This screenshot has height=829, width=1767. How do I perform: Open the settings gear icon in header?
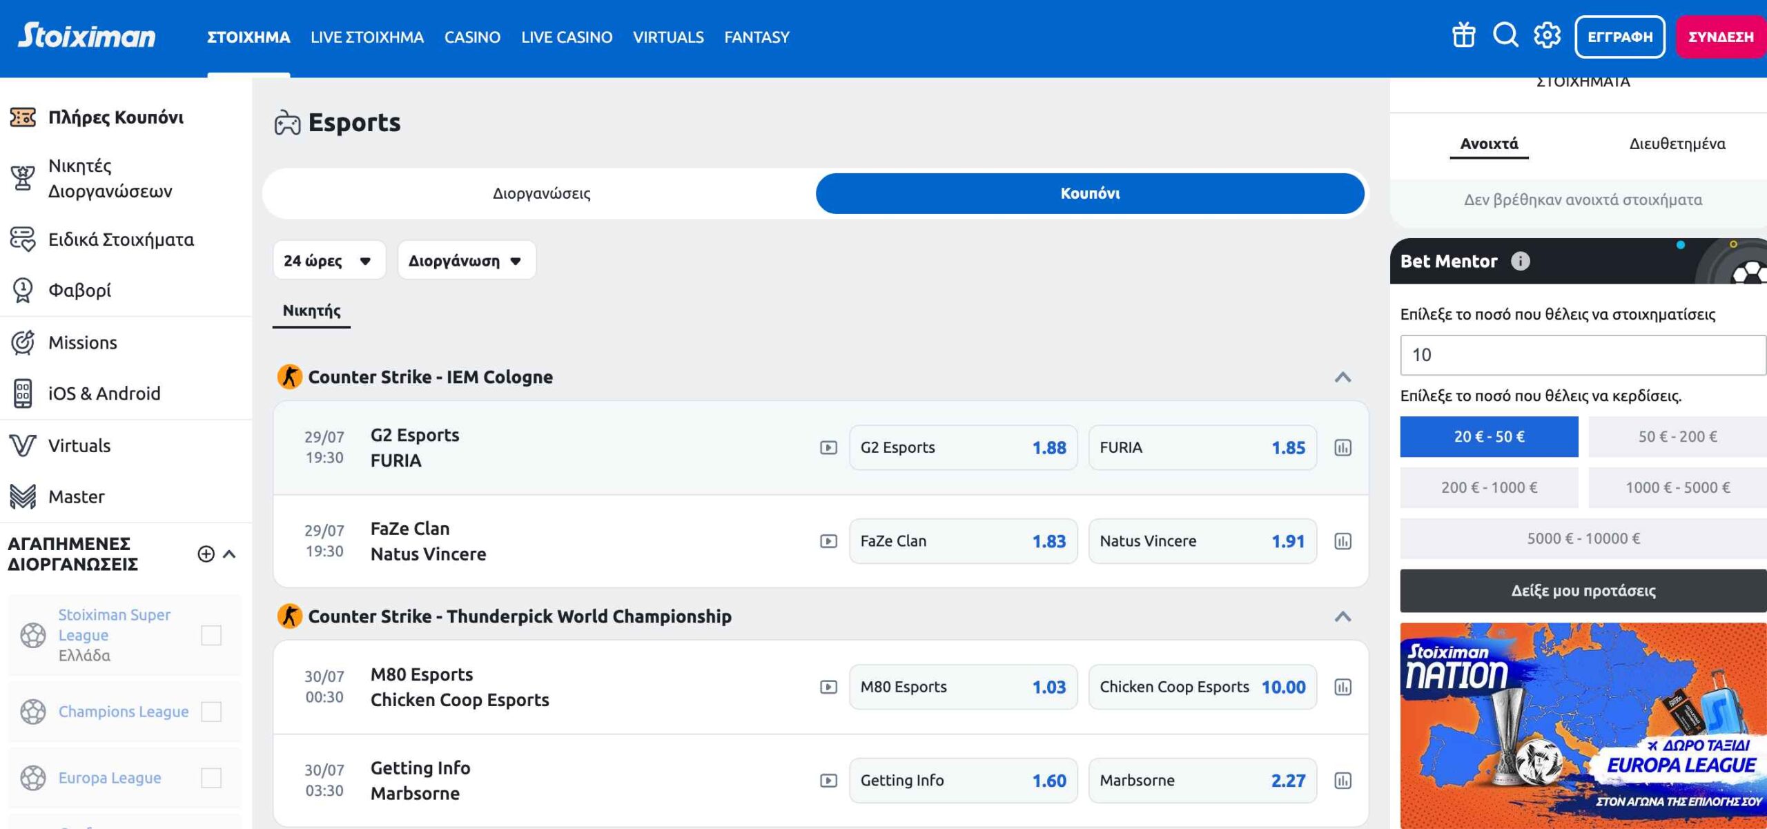[1547, 35]
